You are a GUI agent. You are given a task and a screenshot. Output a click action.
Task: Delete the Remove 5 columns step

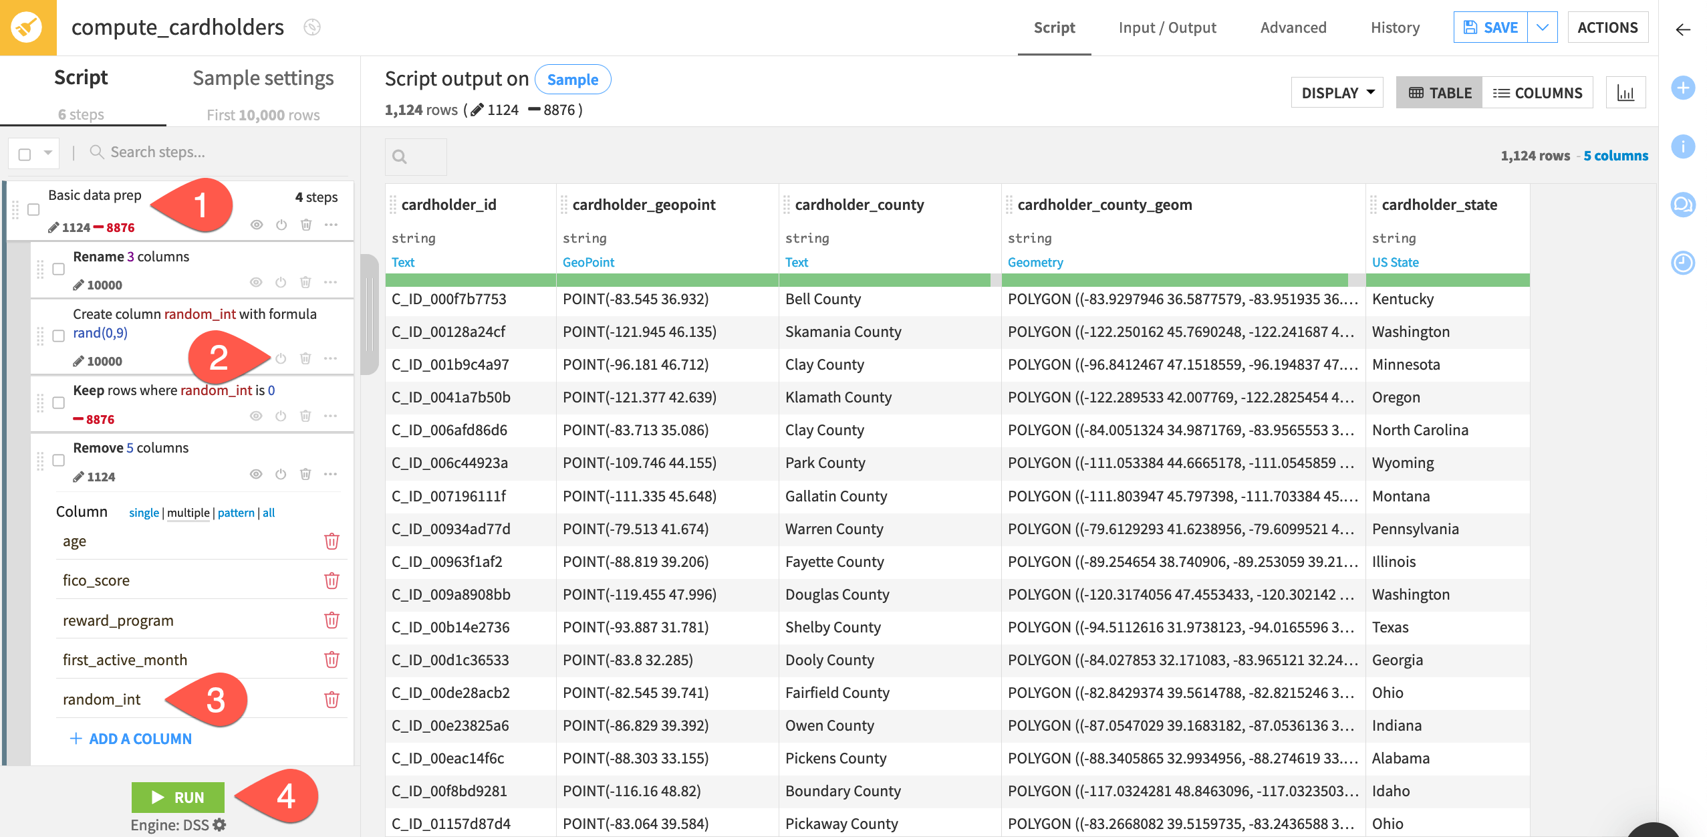pos(305,474)
